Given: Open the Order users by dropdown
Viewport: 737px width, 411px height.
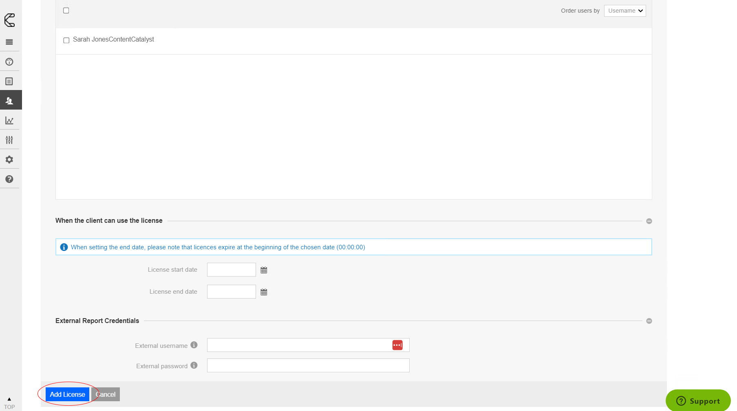Looking at the screenshot, I should pos(624,11).
